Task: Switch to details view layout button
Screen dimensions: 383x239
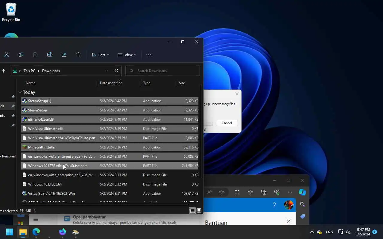Action: (192, 211)
